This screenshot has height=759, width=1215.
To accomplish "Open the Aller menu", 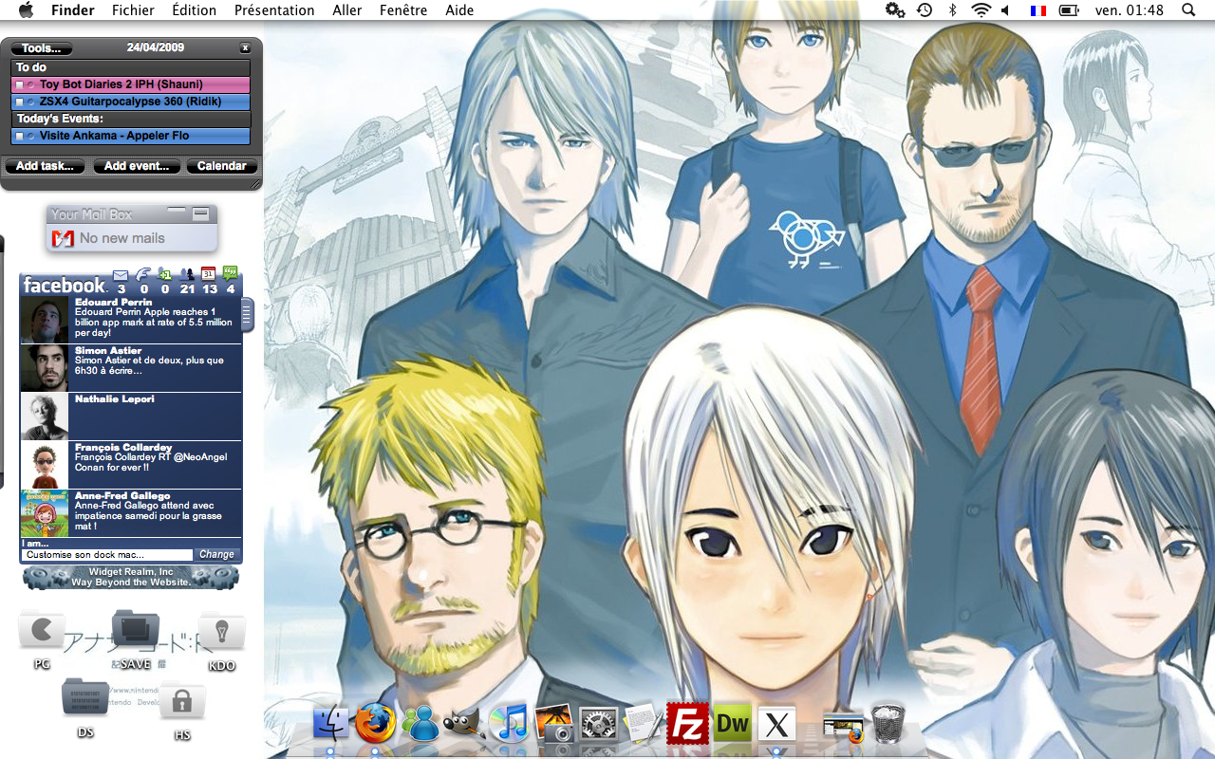I will [347, 10].
